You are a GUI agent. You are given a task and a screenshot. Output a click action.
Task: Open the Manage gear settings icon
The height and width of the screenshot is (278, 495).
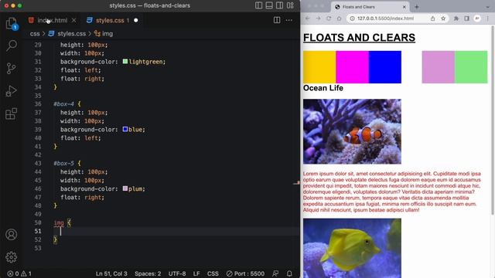point(12,257)
